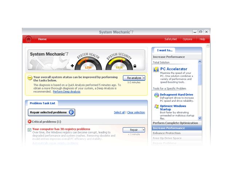Screen dimensions: 233x175
Task: Click the Optimize Windows Startup icon
Action: point(157,106)
